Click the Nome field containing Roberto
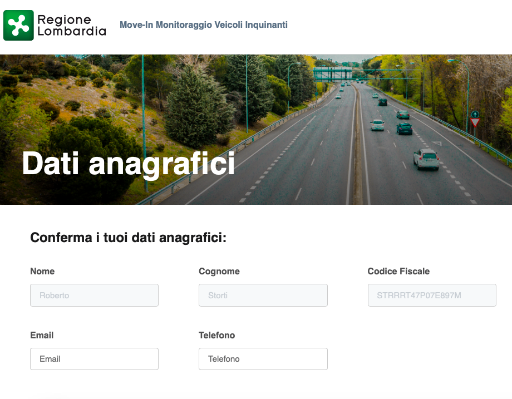This screenshot has height=399, width=512. (95, 295)
